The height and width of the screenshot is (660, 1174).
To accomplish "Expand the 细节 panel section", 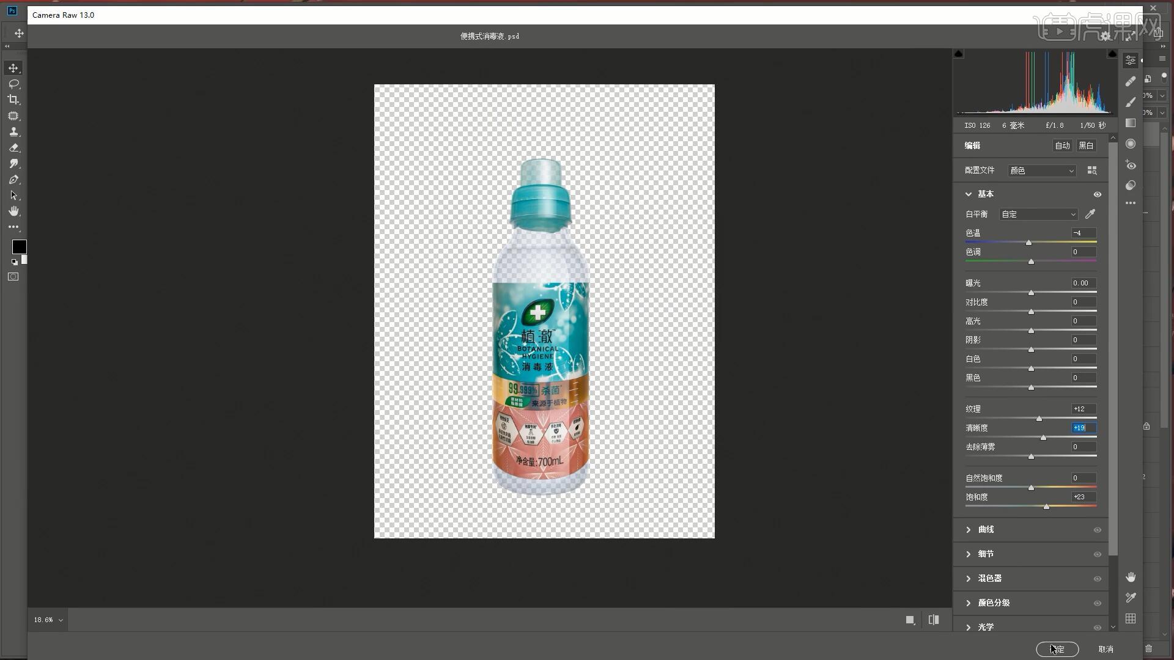I will pyautogui.click(x=986, y=554).
